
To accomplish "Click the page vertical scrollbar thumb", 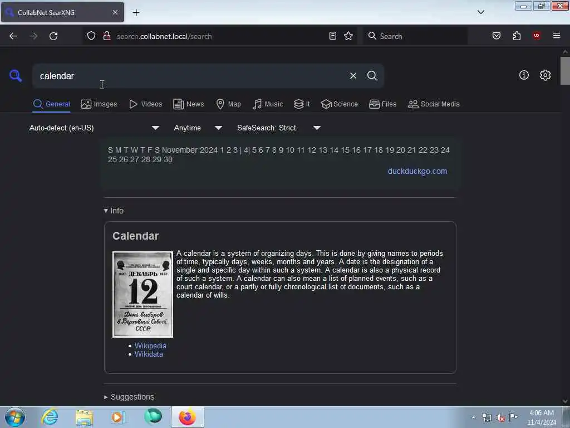I will pos(565,71).
